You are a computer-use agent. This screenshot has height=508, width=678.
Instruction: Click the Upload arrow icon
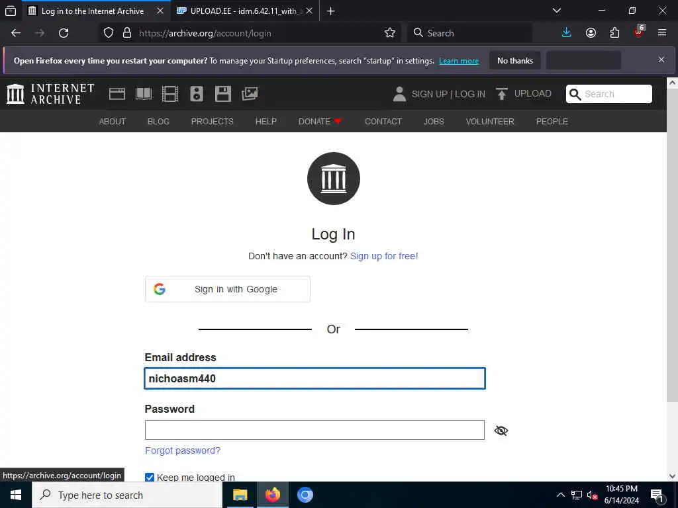(x=502, y=94)
